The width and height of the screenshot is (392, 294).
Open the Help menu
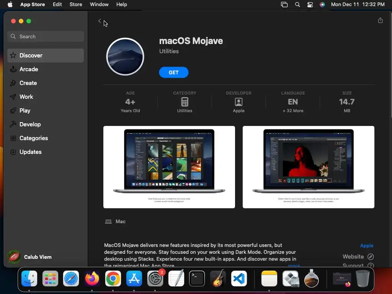pyautogui.click(x=121, y=5)
